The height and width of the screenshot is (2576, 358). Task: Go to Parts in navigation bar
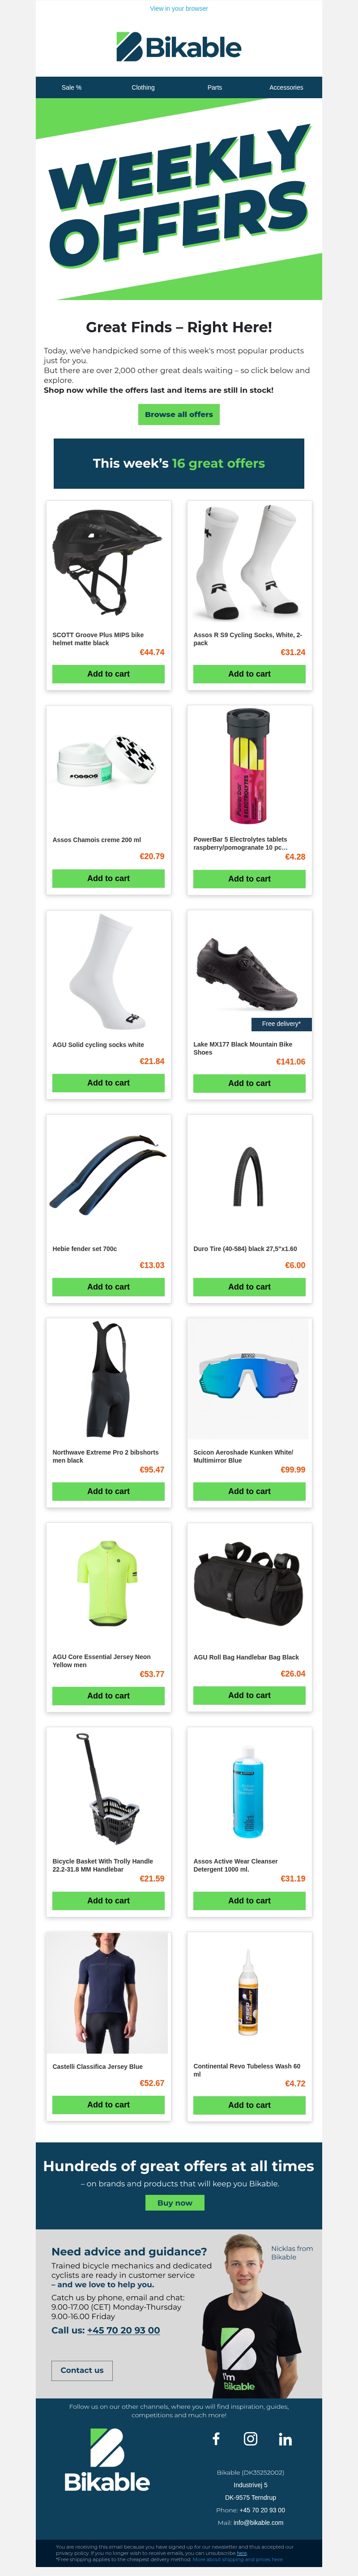coord(214,87)
